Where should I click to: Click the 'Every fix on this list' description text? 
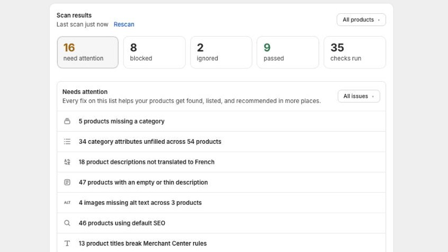(x=191, y=101)
